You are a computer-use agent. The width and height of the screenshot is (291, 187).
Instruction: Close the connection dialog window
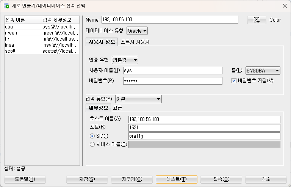tap(285, 6)
